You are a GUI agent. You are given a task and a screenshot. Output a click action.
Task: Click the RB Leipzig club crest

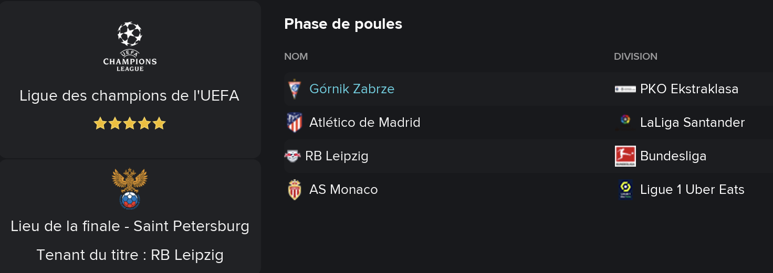293,156
